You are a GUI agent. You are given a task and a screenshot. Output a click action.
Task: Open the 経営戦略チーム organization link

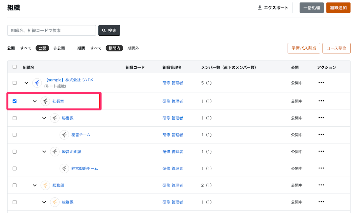85,168
